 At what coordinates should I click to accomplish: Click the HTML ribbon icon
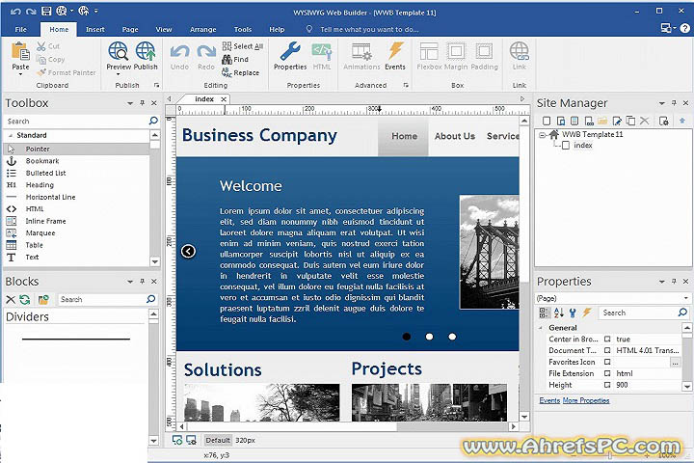322,51
